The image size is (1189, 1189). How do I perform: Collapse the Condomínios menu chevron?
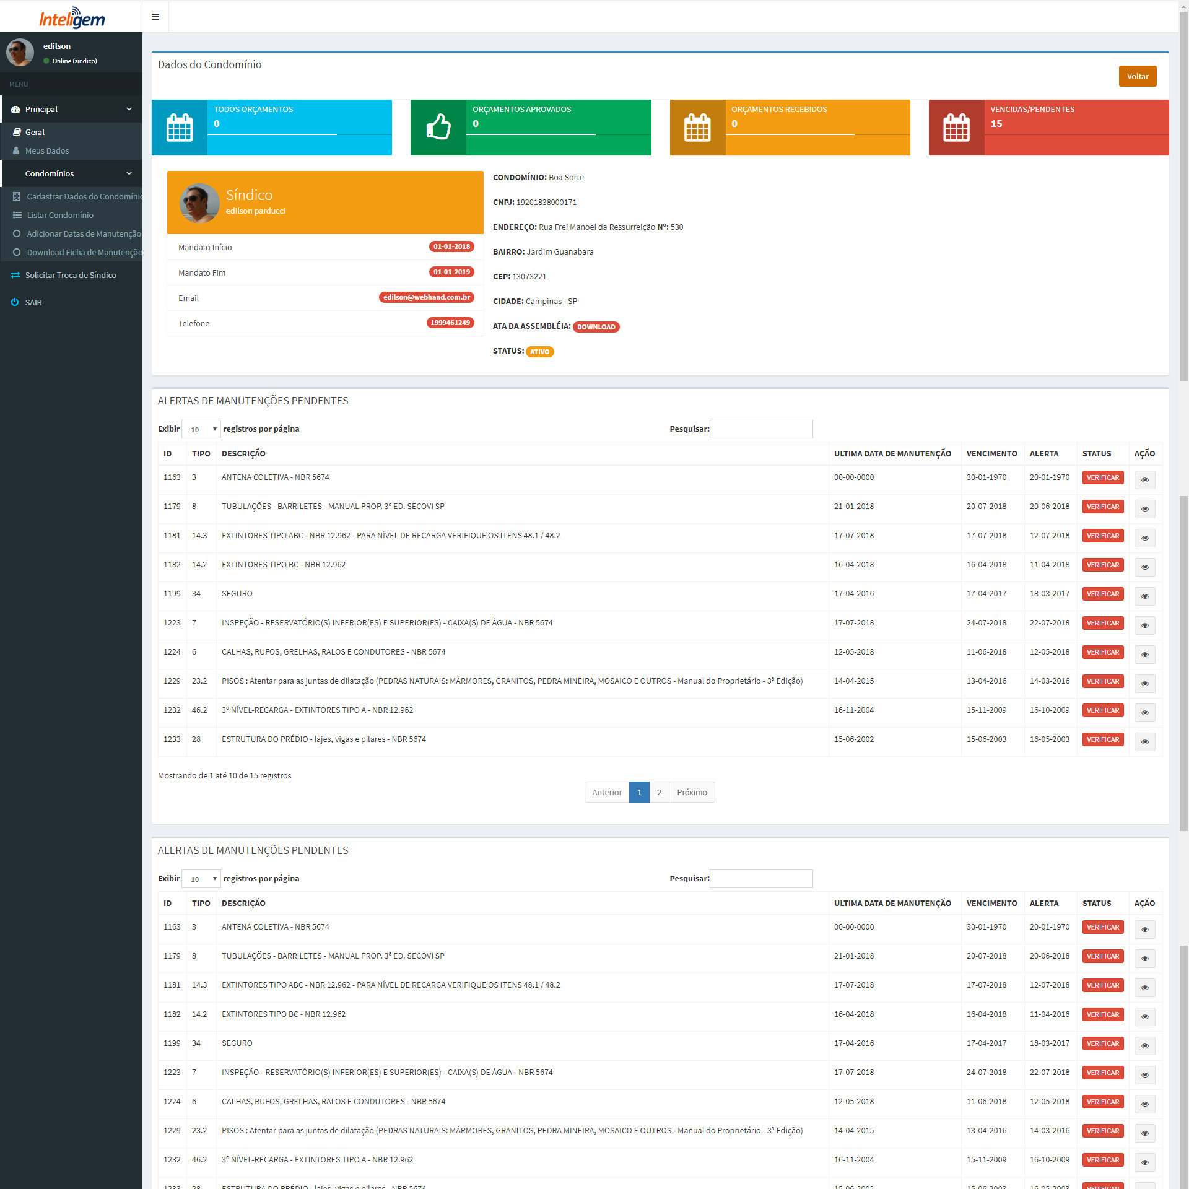129,173
